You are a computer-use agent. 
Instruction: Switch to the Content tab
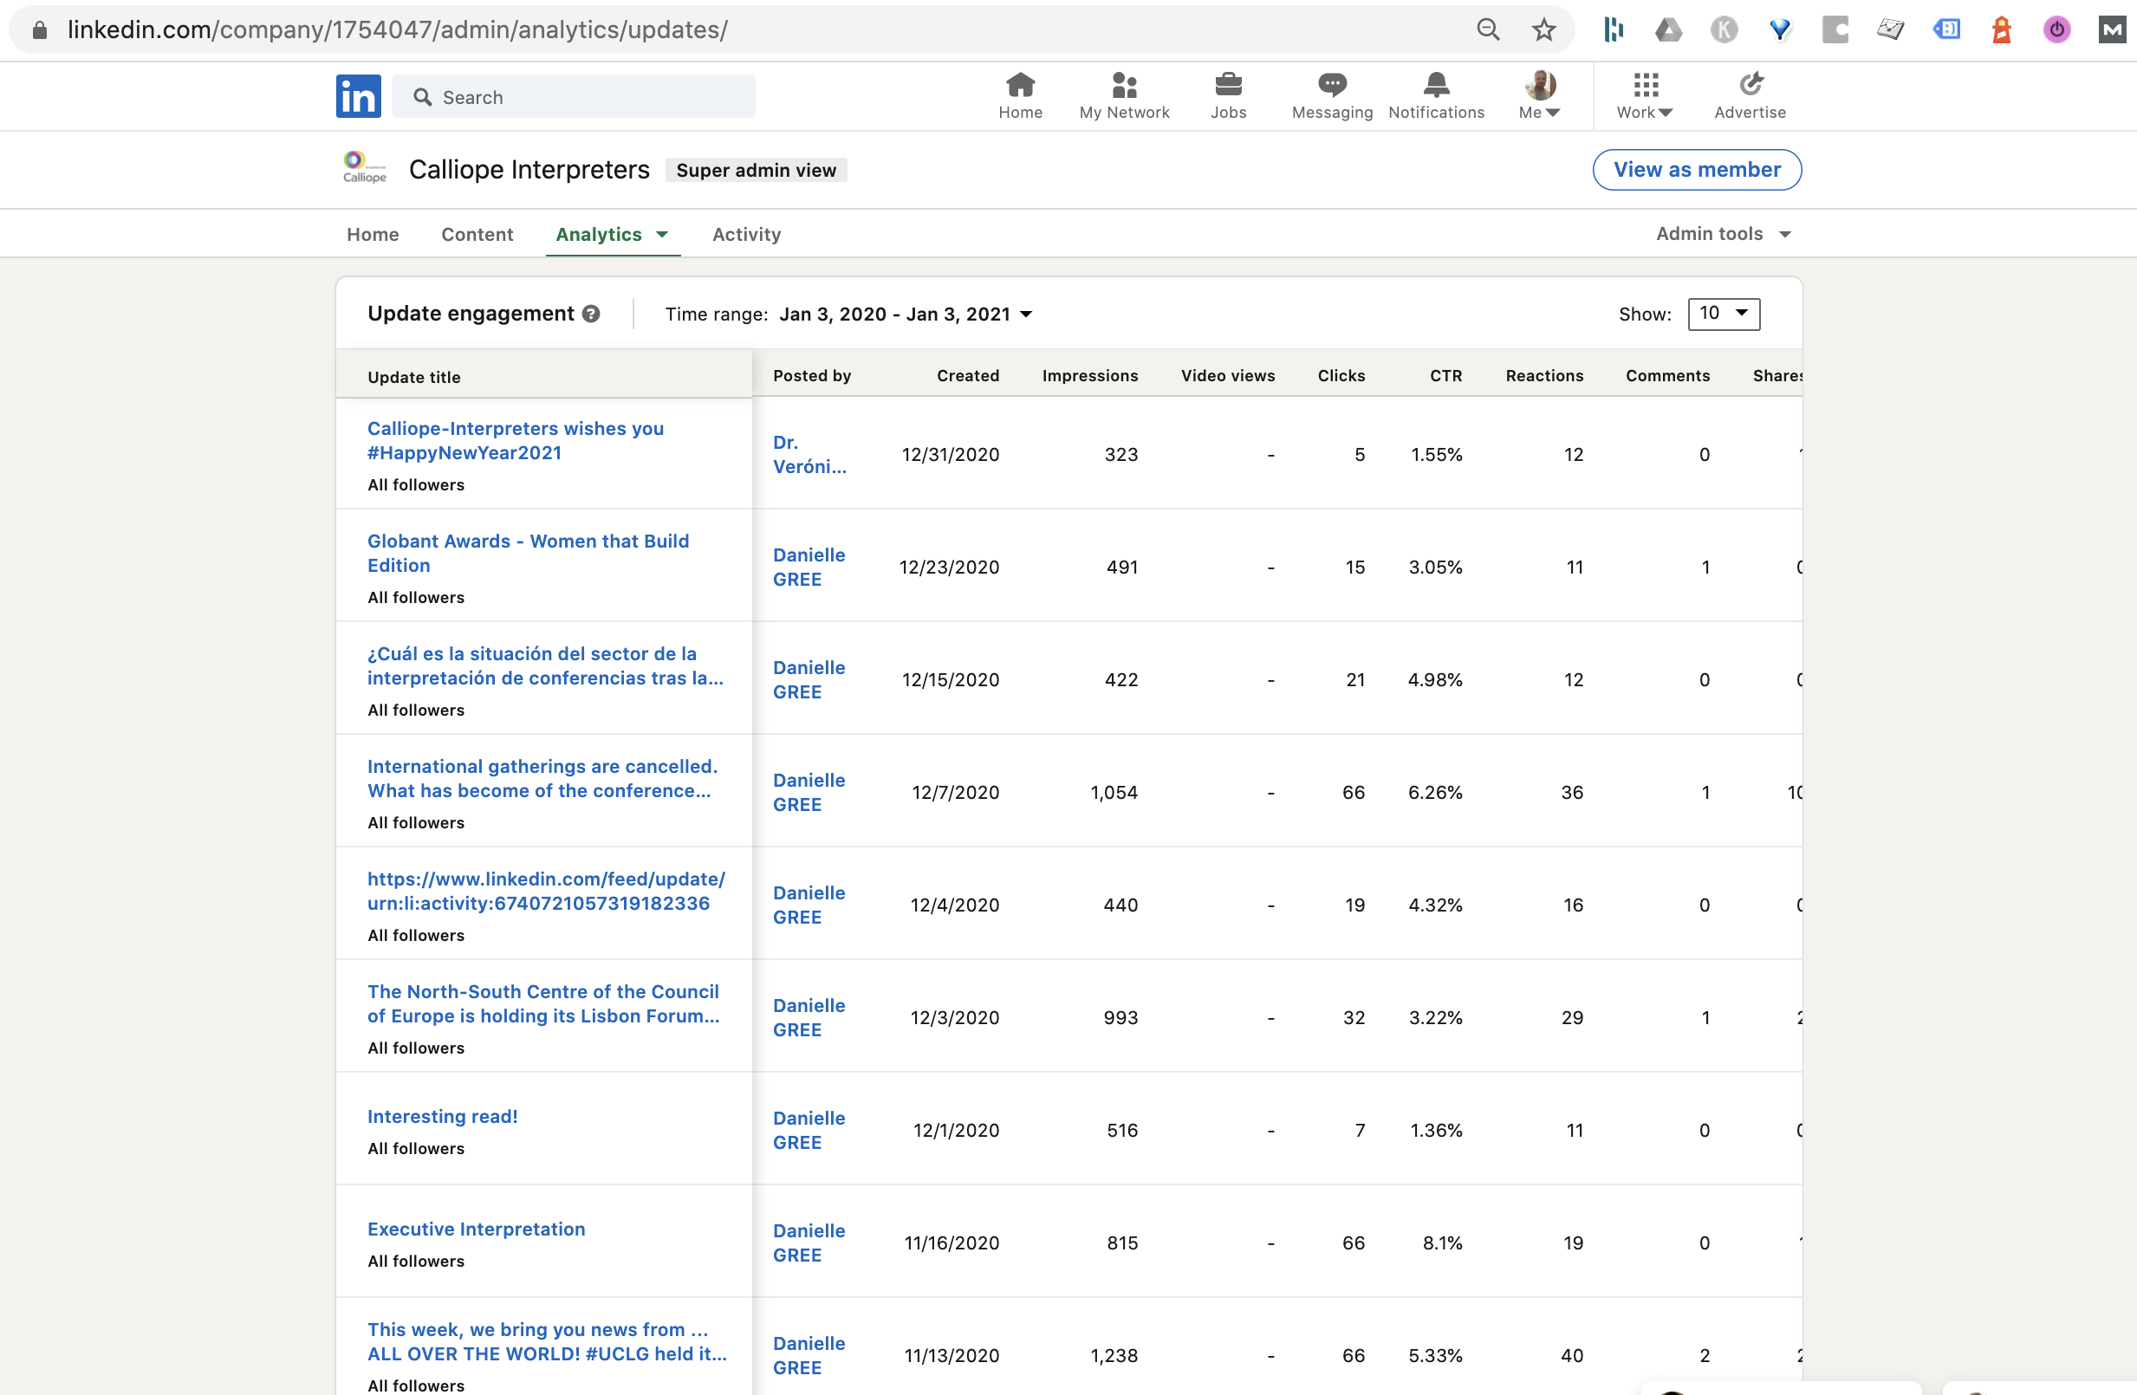point(477,234)
